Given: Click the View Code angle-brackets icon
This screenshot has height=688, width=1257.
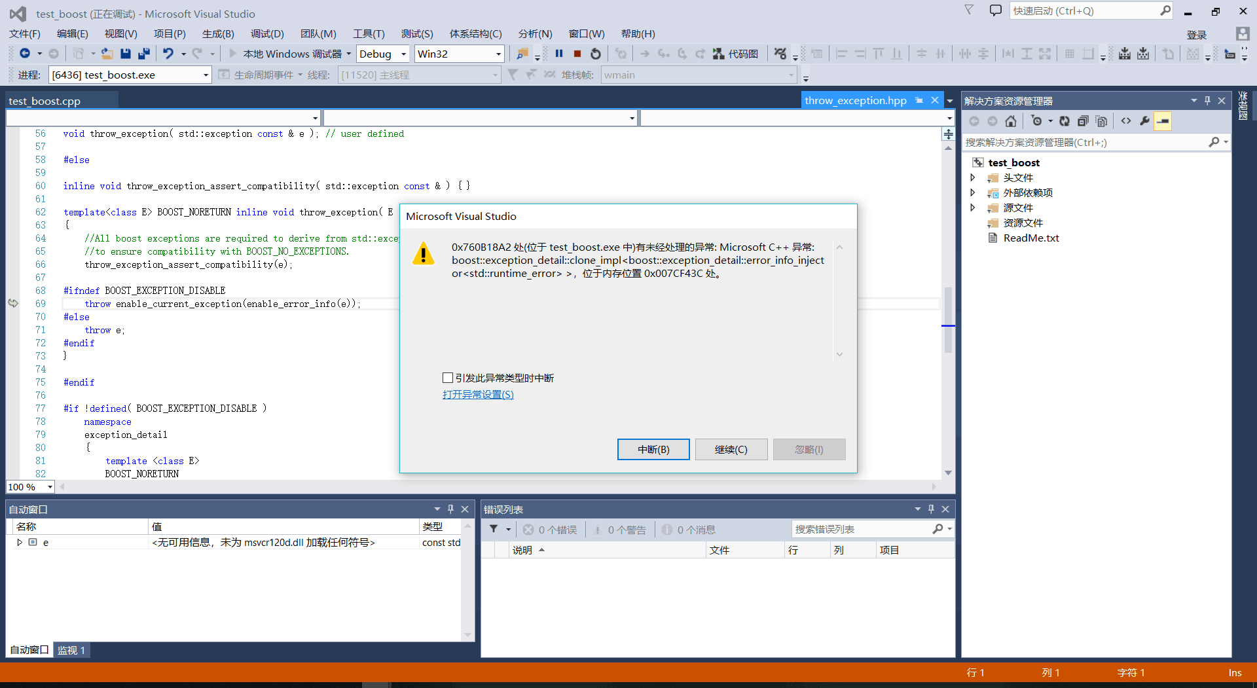Looking at the screenshot, I should (x=1126, y=121).
